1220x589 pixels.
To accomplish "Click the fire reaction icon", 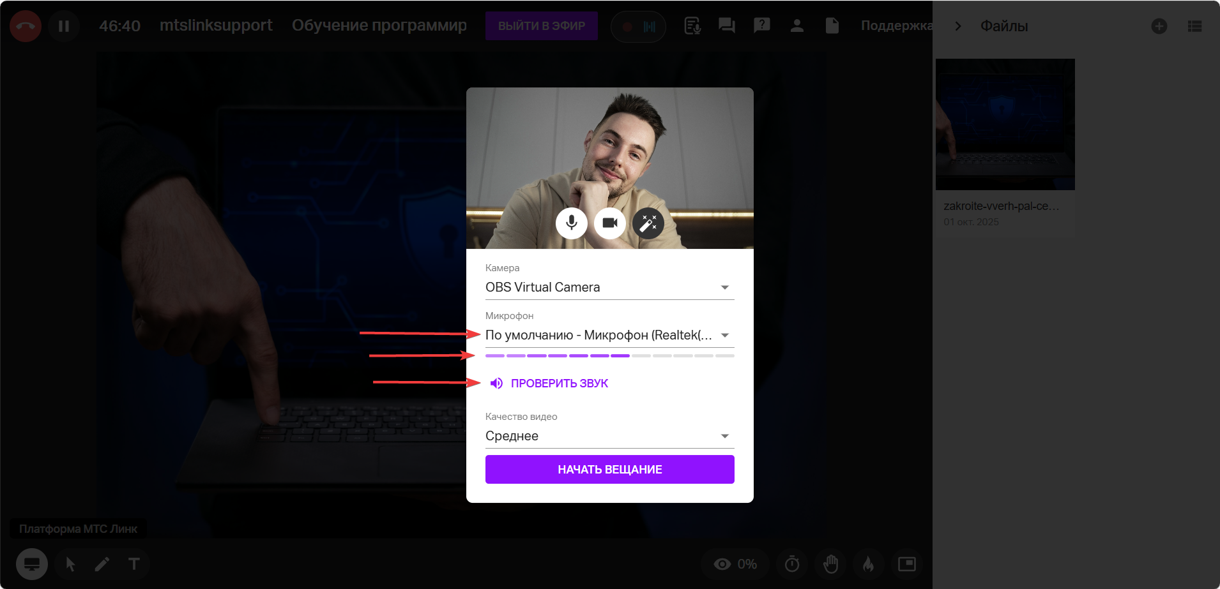I will (x=869, y=564).
